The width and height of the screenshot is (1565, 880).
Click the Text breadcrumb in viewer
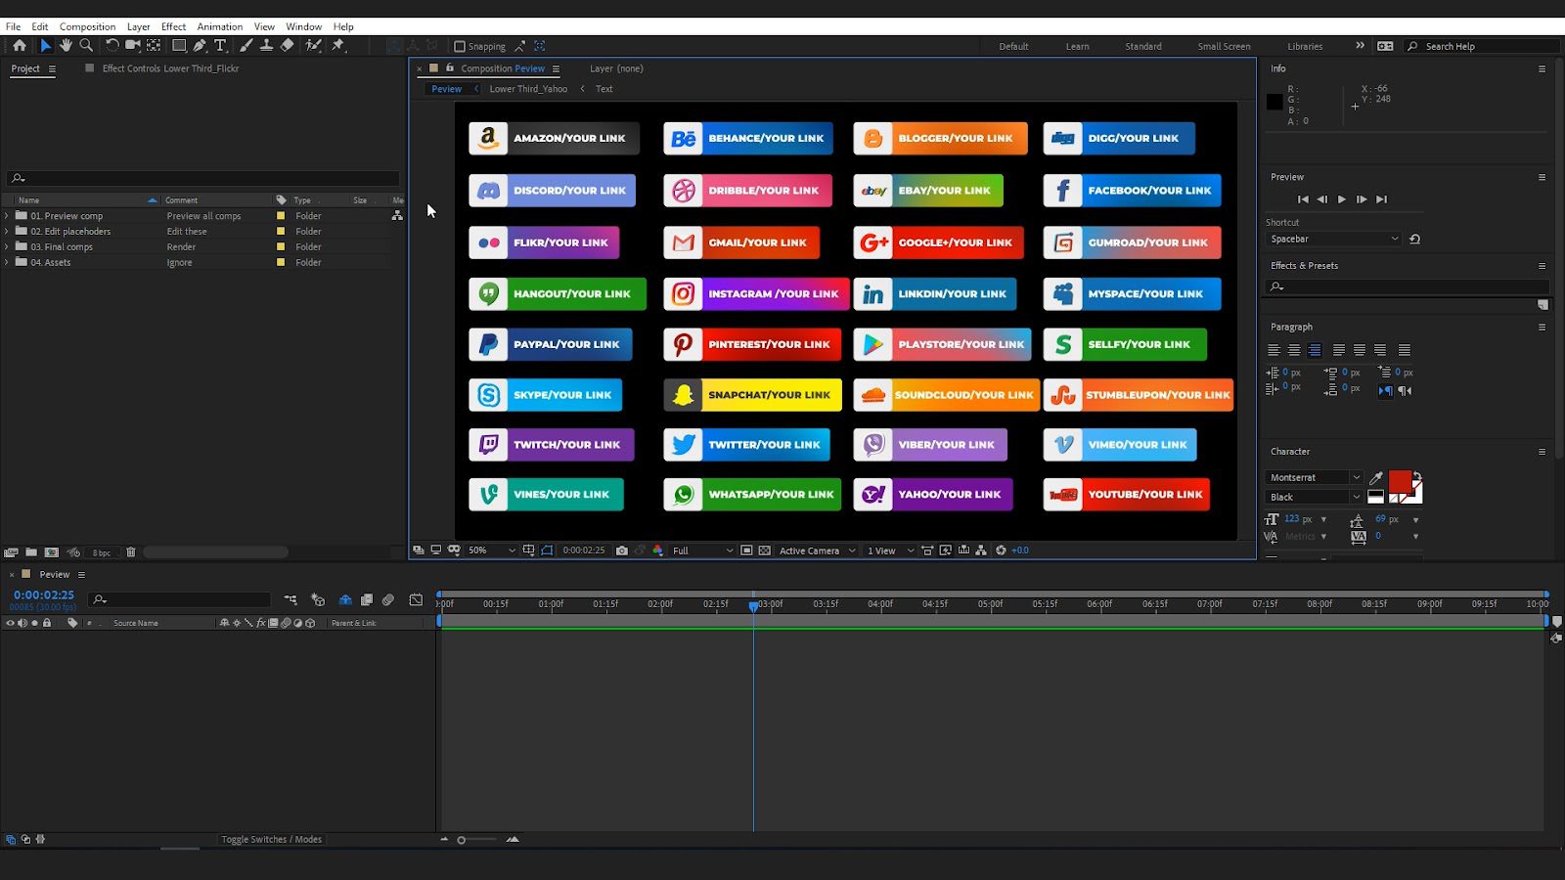pos(604,89)
